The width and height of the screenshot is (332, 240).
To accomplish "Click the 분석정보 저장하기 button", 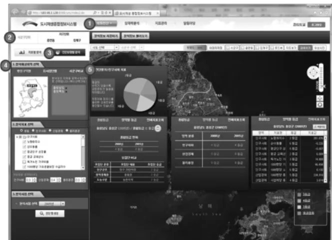I will [x=106, y=36].
